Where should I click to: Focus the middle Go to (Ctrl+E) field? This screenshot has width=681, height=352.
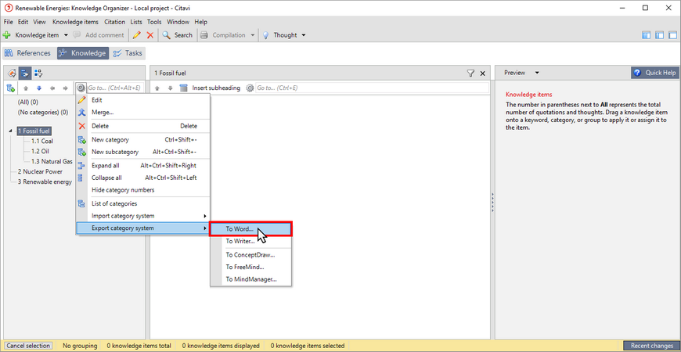[372, 88]
